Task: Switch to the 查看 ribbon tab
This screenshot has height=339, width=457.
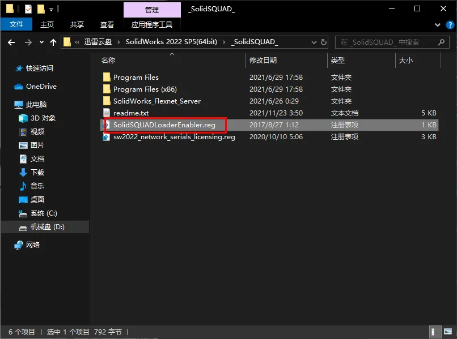Action: point(107,24)
